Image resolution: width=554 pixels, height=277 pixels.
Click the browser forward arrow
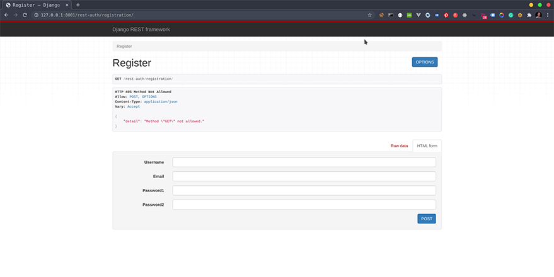pyautogui.click(x=16, y=15)
